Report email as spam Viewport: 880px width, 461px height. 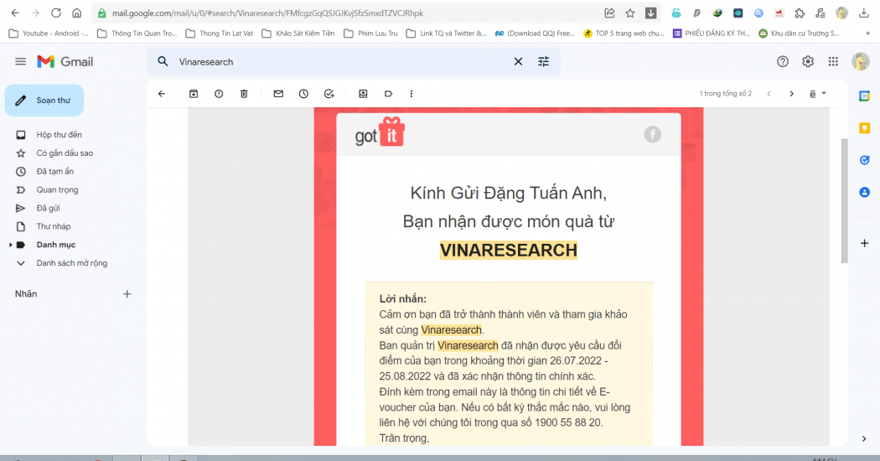219,94
